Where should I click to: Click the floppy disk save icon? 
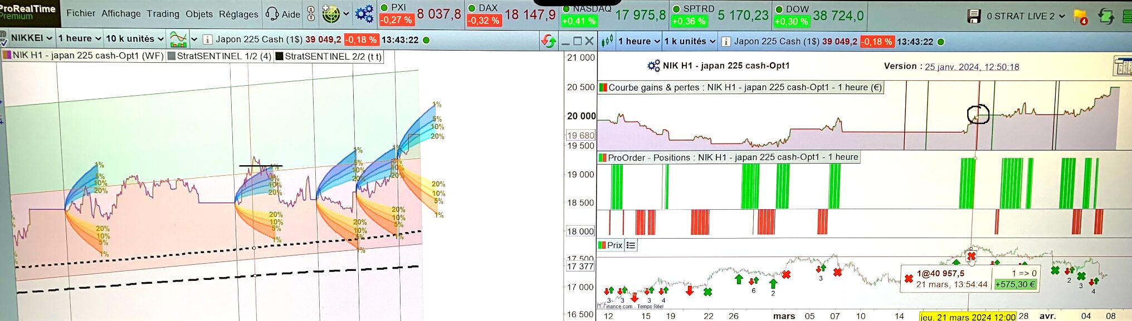pos(974,16)
